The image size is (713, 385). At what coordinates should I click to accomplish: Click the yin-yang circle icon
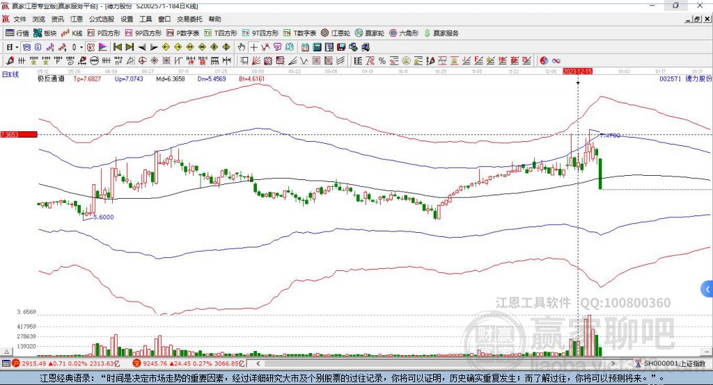click(544, 60)
